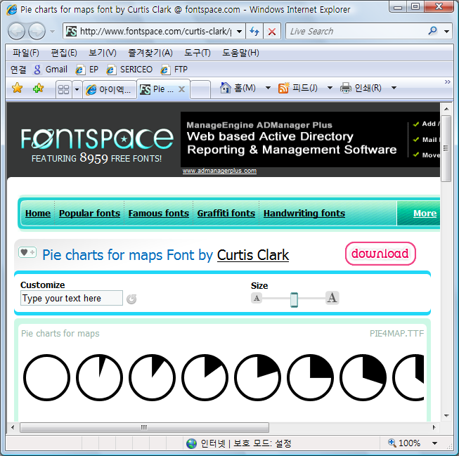
Task: Open Famous fonts page
Action: tap(159, 214)
